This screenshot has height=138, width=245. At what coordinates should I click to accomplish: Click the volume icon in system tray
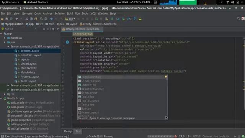point(233,2)
